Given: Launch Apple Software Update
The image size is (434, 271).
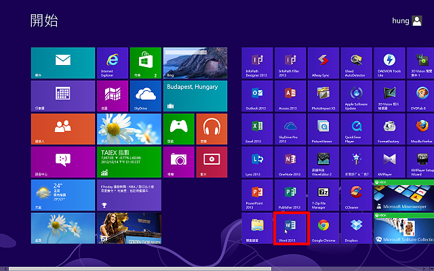Looking at the screenshot, I should point(357,96).
